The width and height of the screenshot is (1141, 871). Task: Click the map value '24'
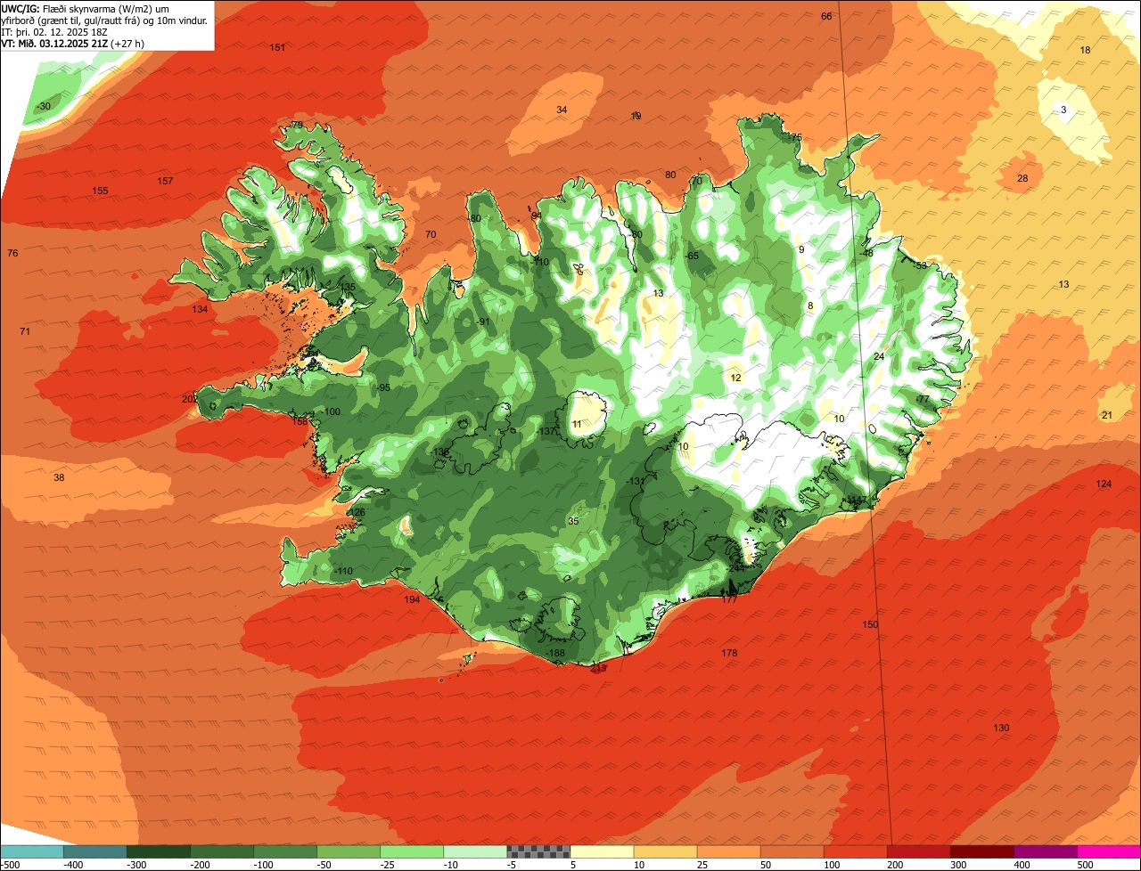[879, 356]
